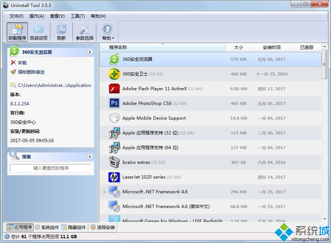331x243 pixels.
Task: Click the 573 MB size cell
Action: coord(239,59)
